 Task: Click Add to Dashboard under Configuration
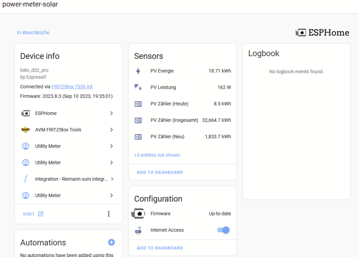point(160,248)
